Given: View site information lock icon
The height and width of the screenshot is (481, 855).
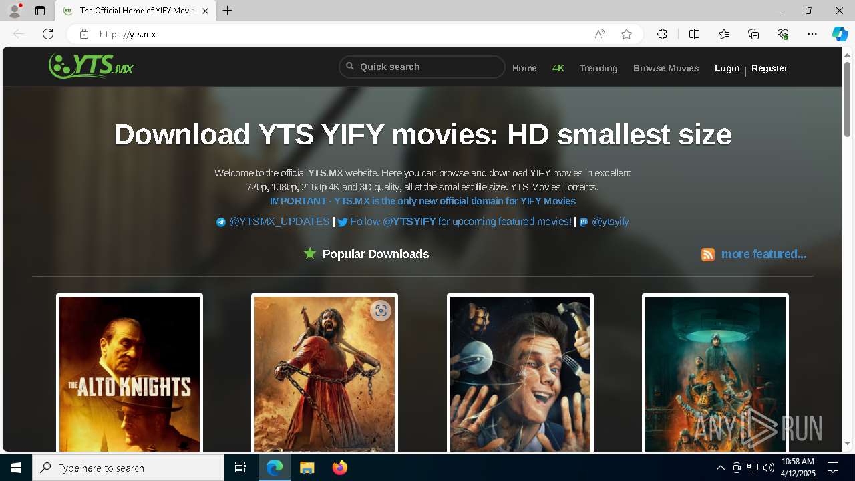Looking at the screenshot, I should (83, 34).
